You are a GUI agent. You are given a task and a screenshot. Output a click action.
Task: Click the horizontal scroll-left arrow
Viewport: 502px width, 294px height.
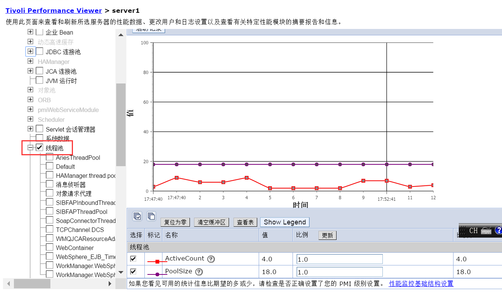click(9, 283)
